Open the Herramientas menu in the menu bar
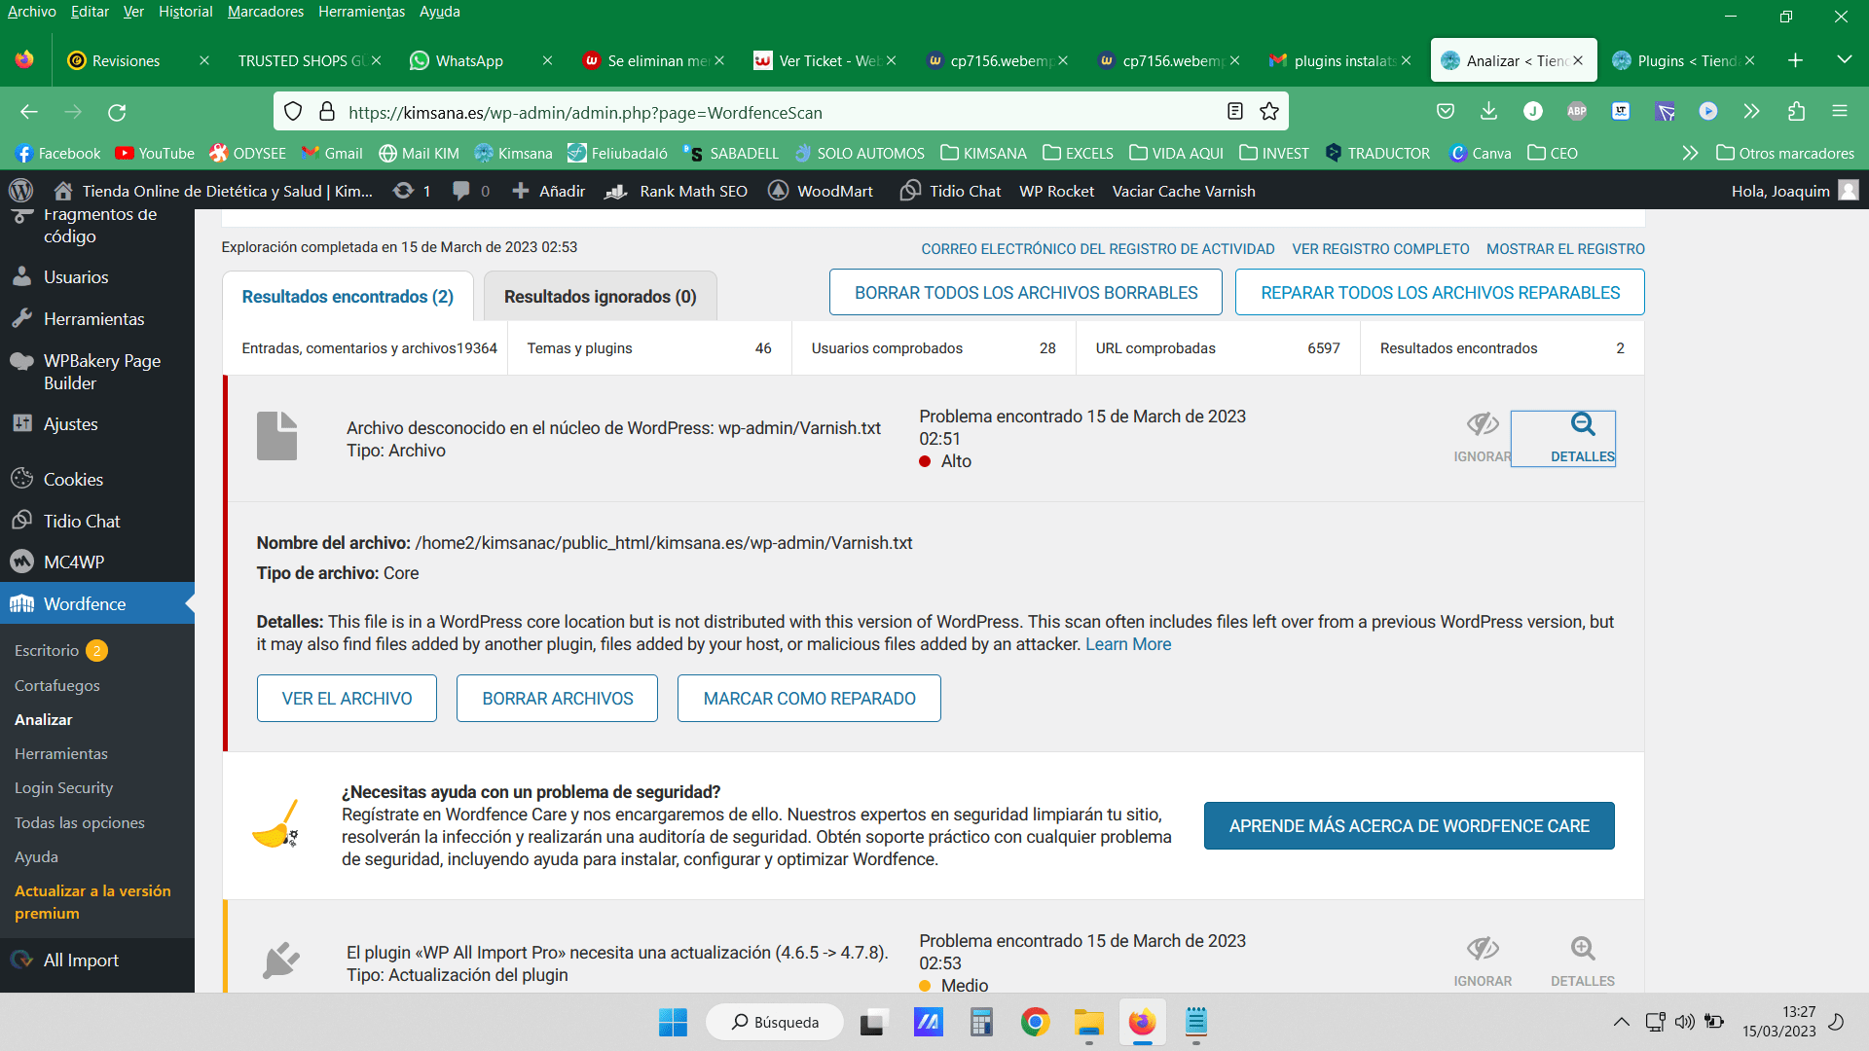Image resolution: width=1869 pixels, height=1051 pixels. point(361,12)
